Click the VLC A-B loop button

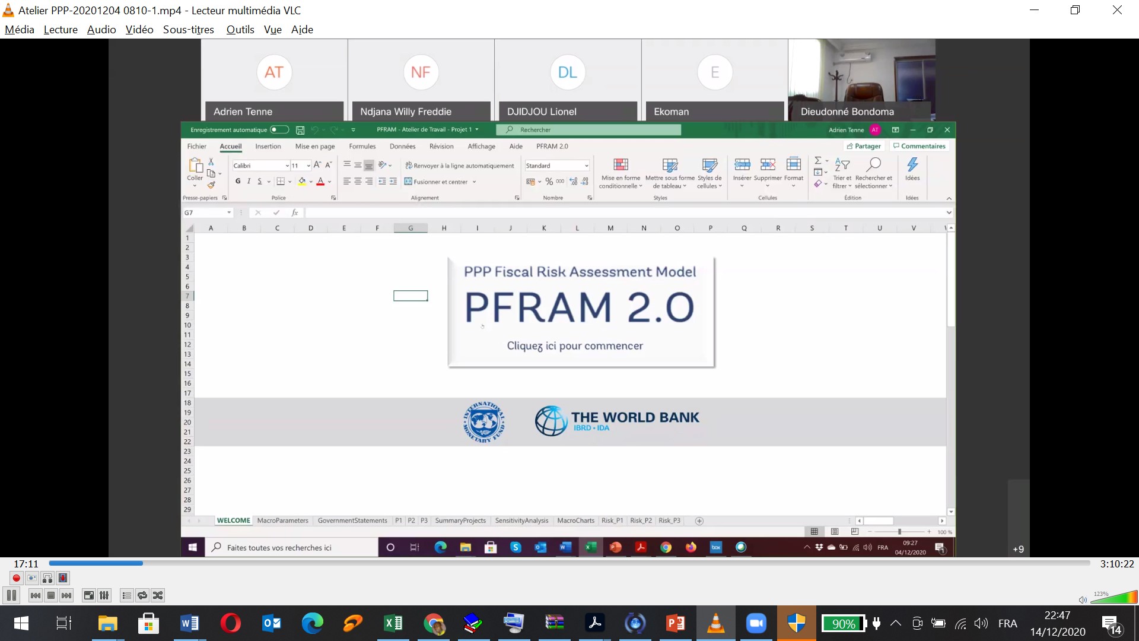(x=47, y=578)
